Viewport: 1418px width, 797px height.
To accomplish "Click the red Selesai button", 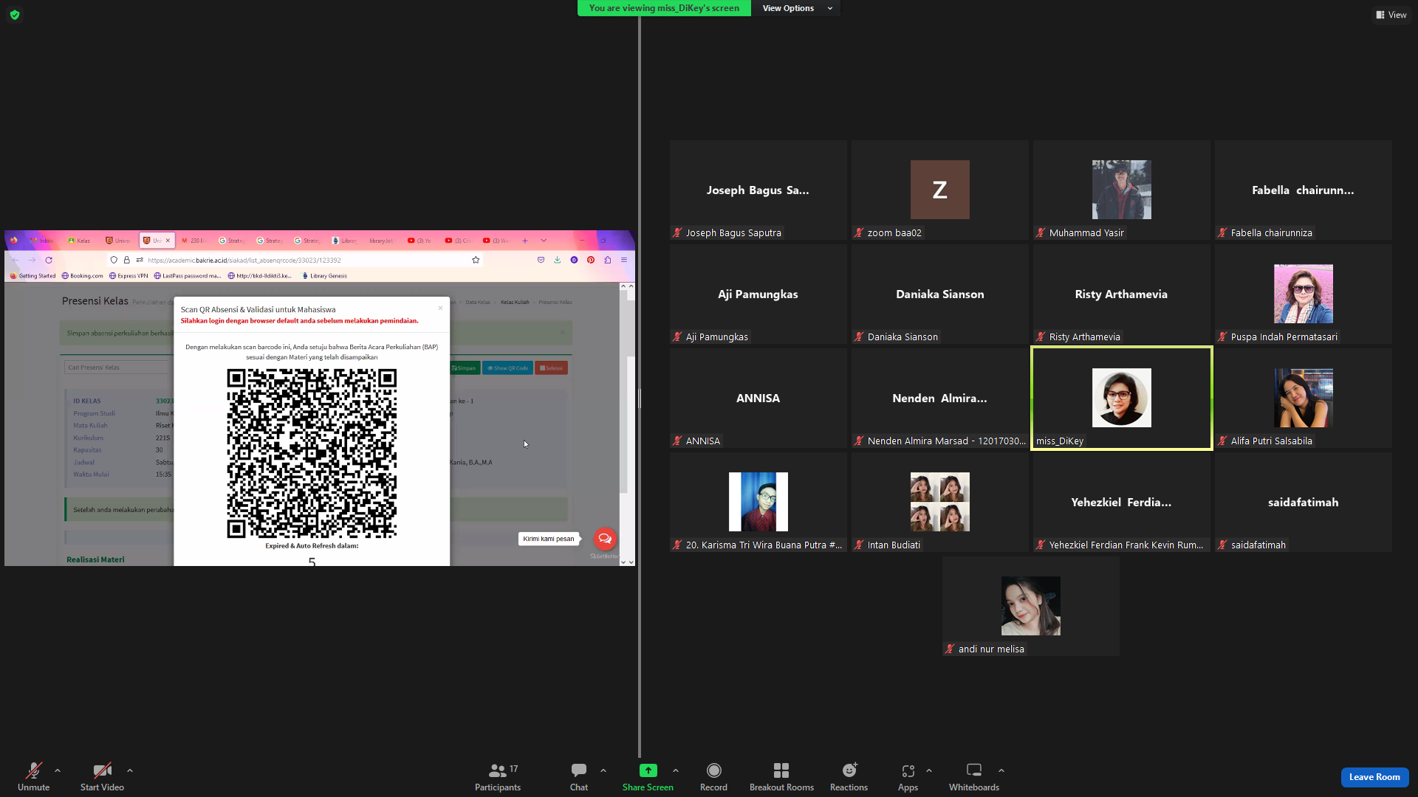I will coord(551,368).
